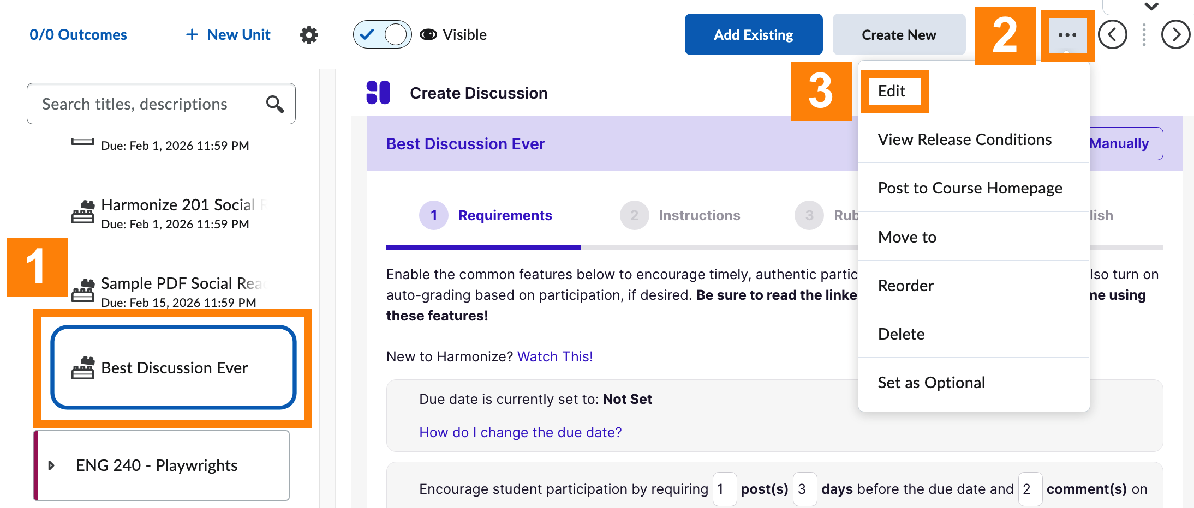The width and height of the screenshot is (1194, 508).
Task: Select Edit from the dropdown menu
Action: [x=892, y=91]
